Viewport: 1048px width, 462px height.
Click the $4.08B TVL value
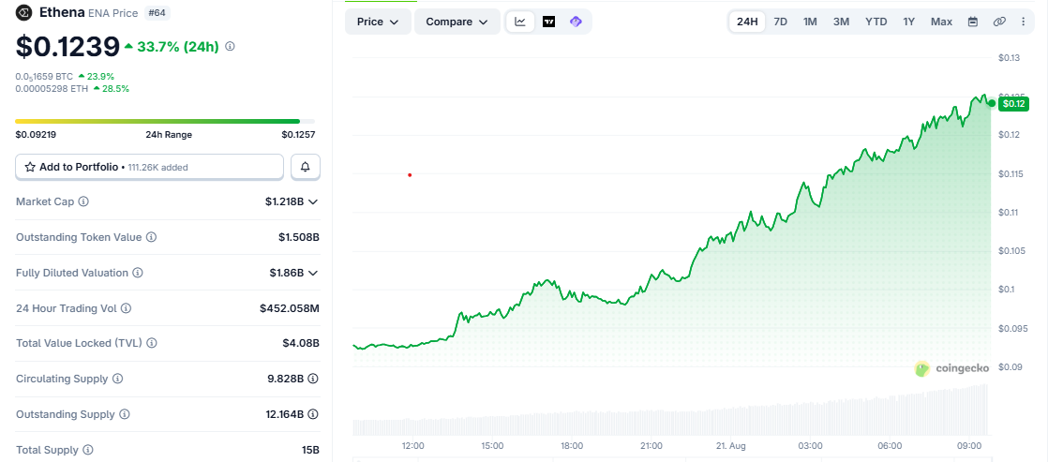coord(301,343)
